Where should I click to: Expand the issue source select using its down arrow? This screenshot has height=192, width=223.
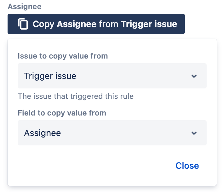(194, 76)
